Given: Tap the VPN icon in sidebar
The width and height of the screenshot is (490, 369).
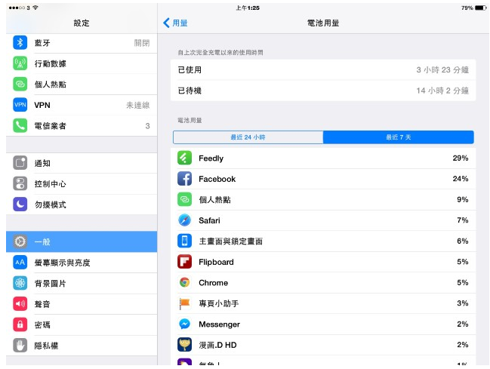Looking at the screenshot, I should point(20,105).
